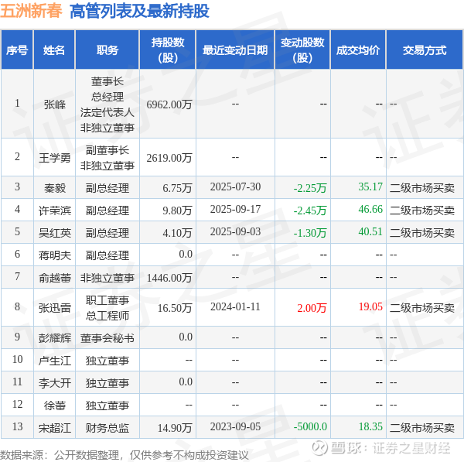Click the average price 18.35

pyautogui.click(x=370, y=426)
